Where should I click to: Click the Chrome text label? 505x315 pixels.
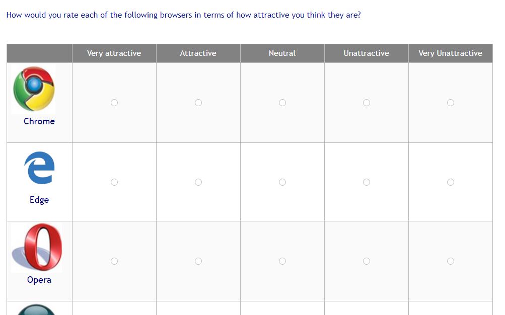point(39,121)
